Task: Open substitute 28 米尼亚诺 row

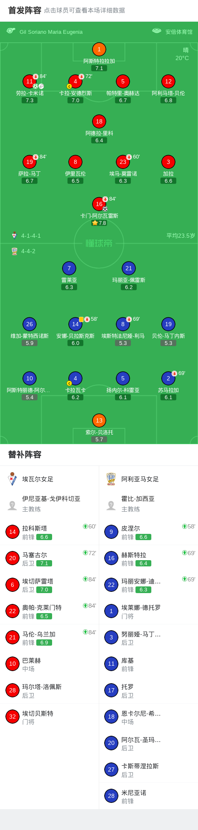Action: (x=148, y=796)
